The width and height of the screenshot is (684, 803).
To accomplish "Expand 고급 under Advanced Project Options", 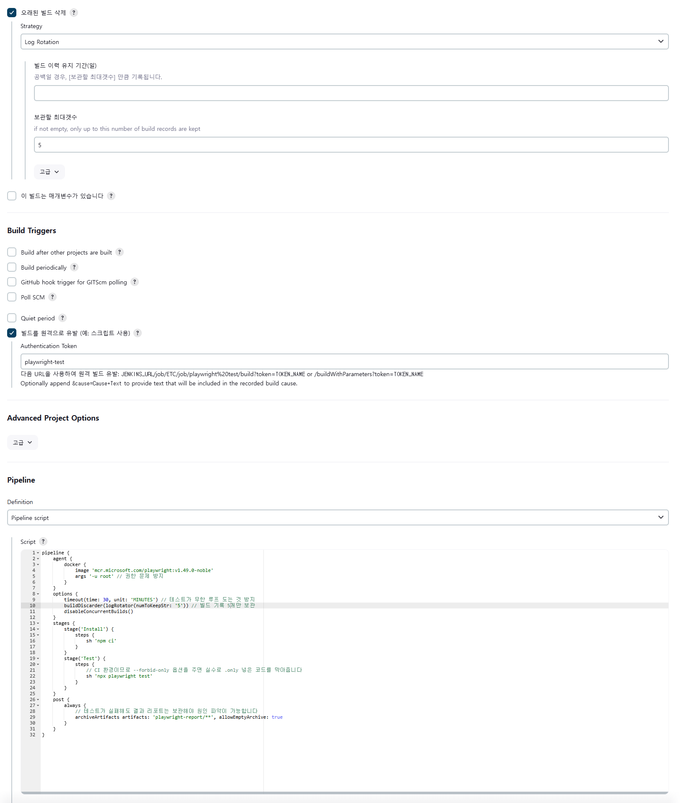I will pos(23,442).
